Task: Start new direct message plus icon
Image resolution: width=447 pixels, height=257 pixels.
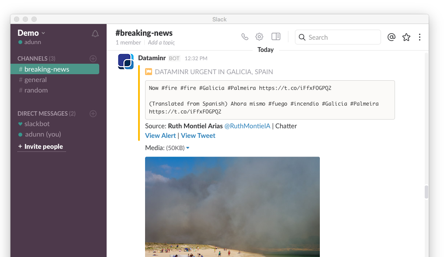Action: tap(93, 113)
